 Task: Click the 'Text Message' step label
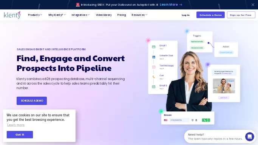tap(167, 66)
